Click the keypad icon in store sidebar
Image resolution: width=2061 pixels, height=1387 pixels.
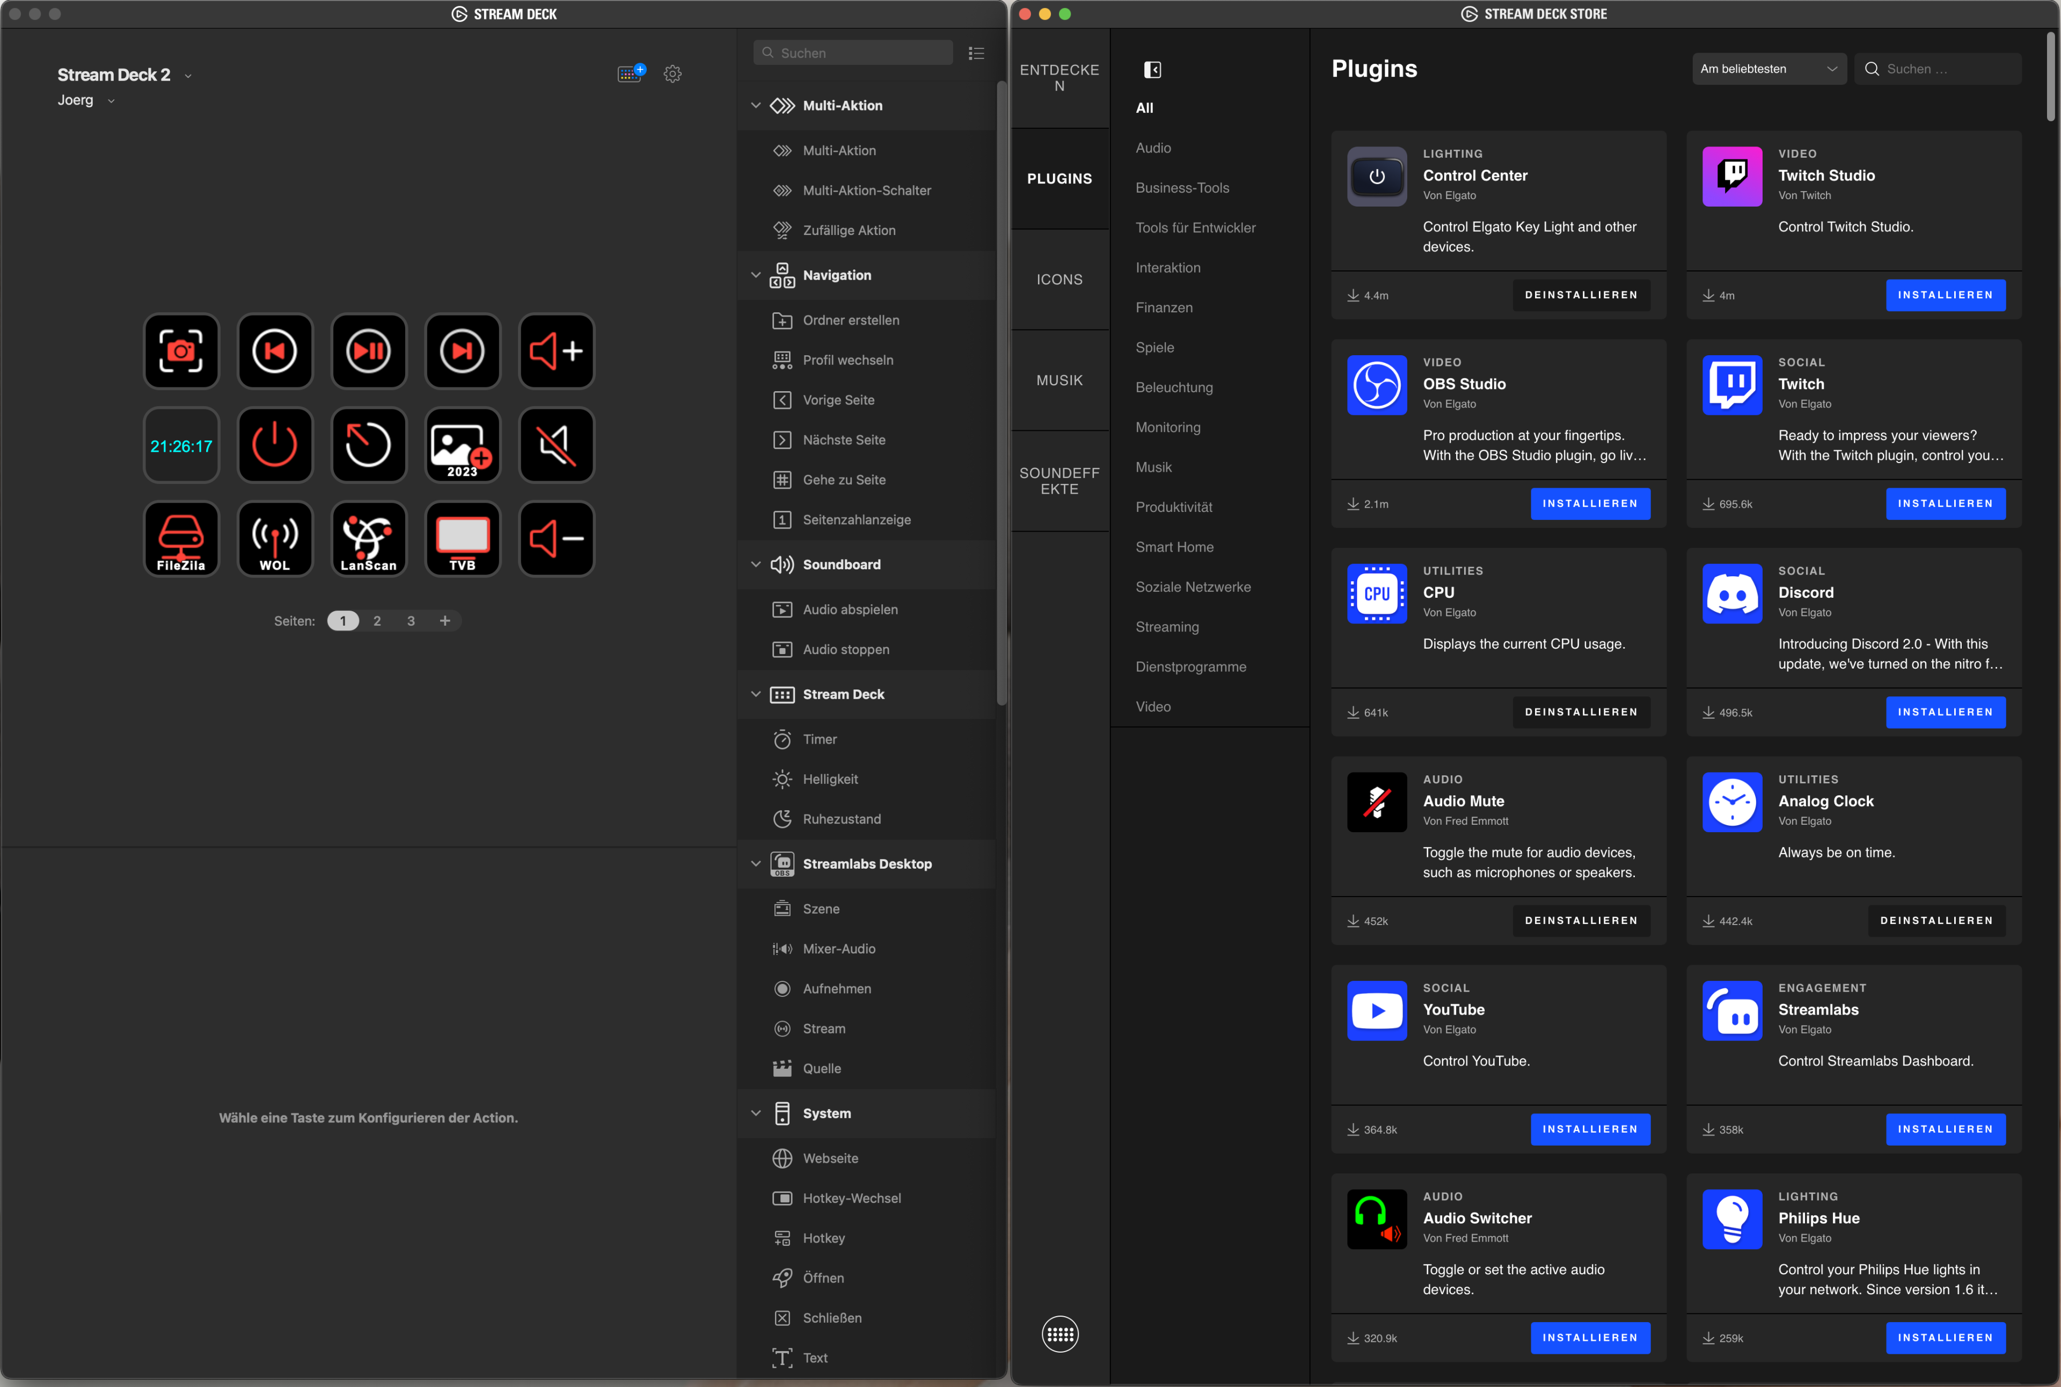(x=1059, y=1333)
